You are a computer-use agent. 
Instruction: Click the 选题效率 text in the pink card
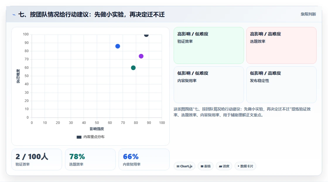coord(257,41)
